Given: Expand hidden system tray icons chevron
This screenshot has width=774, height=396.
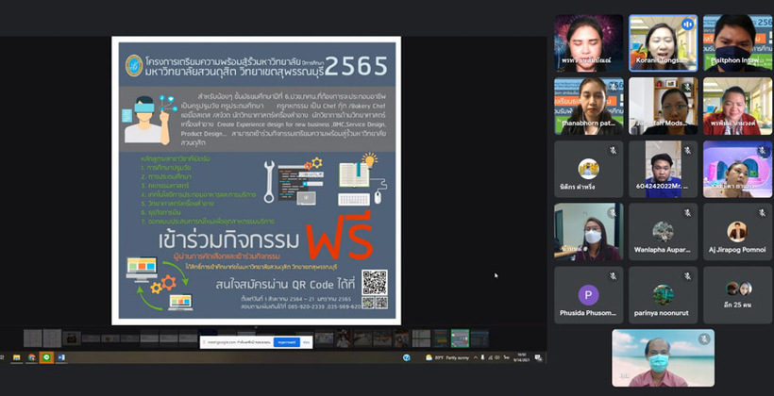Looking at the screenshot, I should (x=476, y=357).
